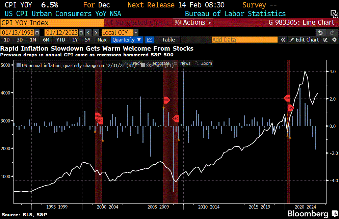The image size is (339, 219).
Task: Select the 5Y range tab
Action: 87,40
